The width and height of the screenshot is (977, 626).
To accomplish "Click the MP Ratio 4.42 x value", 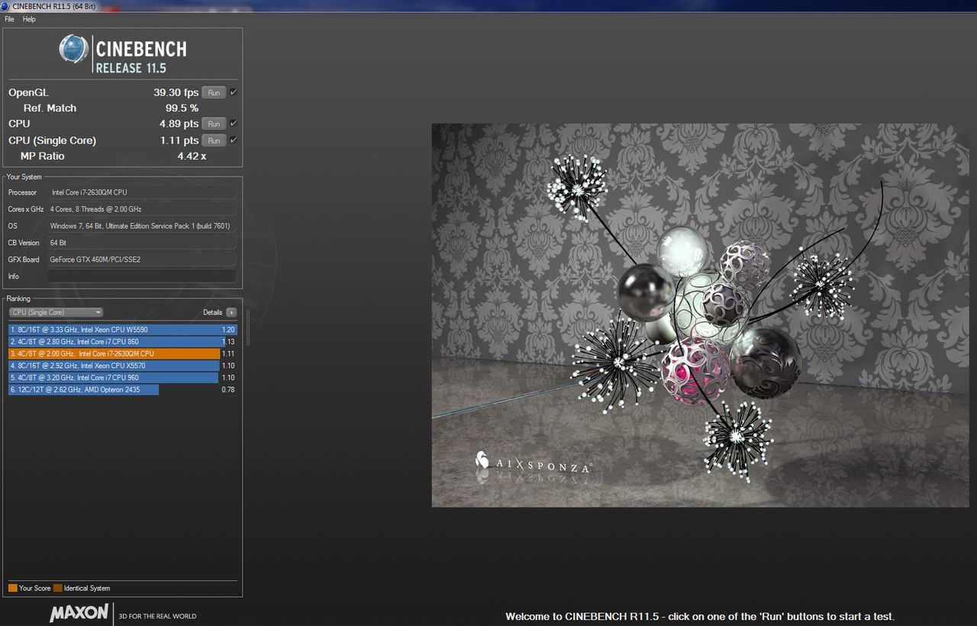I will (192, 156).
